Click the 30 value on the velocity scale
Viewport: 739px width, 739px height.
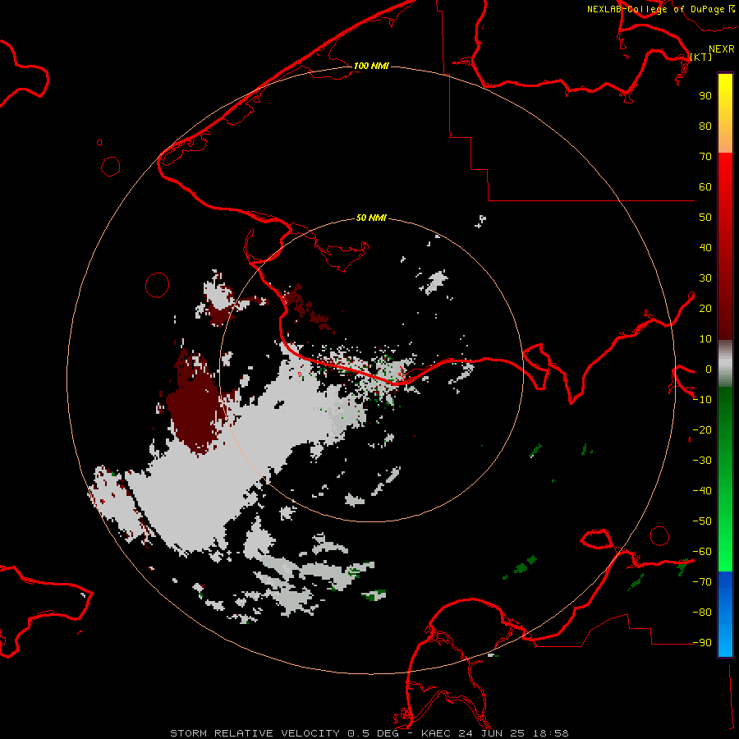pos(705,278)
